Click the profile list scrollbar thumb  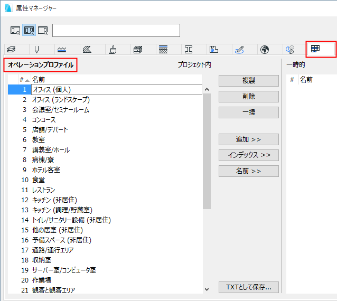pos(207,152)
